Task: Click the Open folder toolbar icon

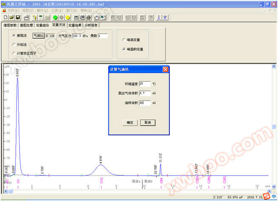Action: (x=11, y=17)
